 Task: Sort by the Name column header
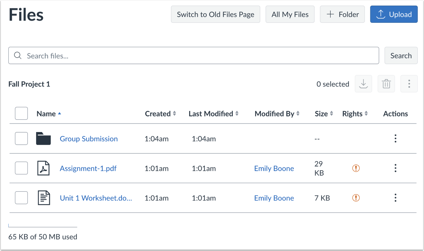point(49,113)
